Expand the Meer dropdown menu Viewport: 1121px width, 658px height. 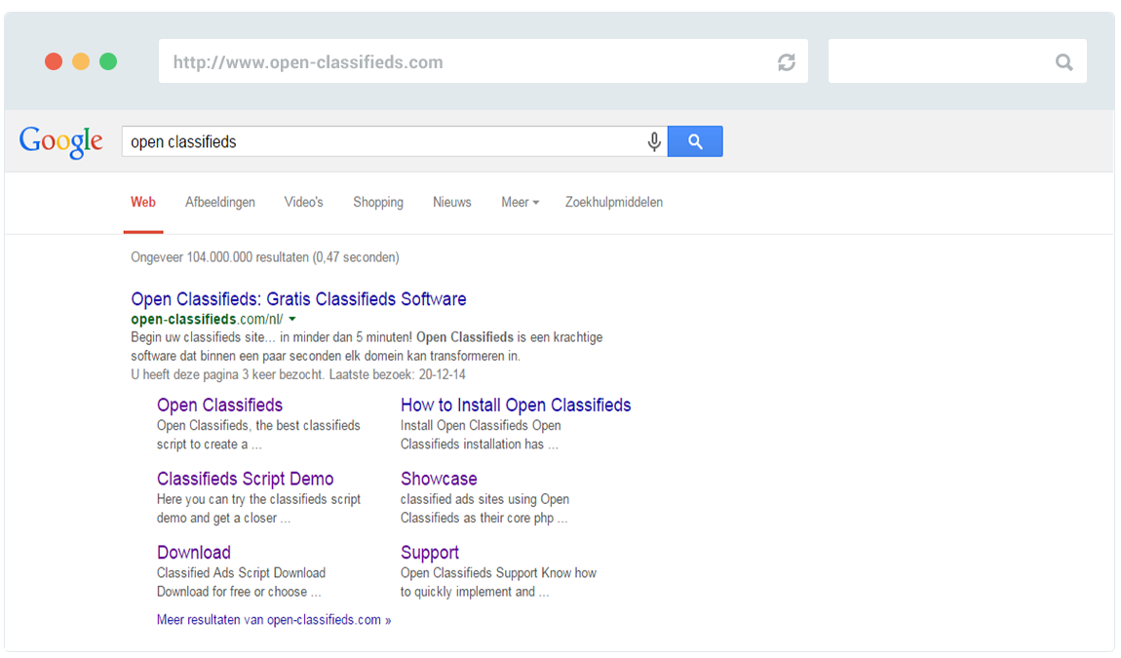tap(520, 203)
